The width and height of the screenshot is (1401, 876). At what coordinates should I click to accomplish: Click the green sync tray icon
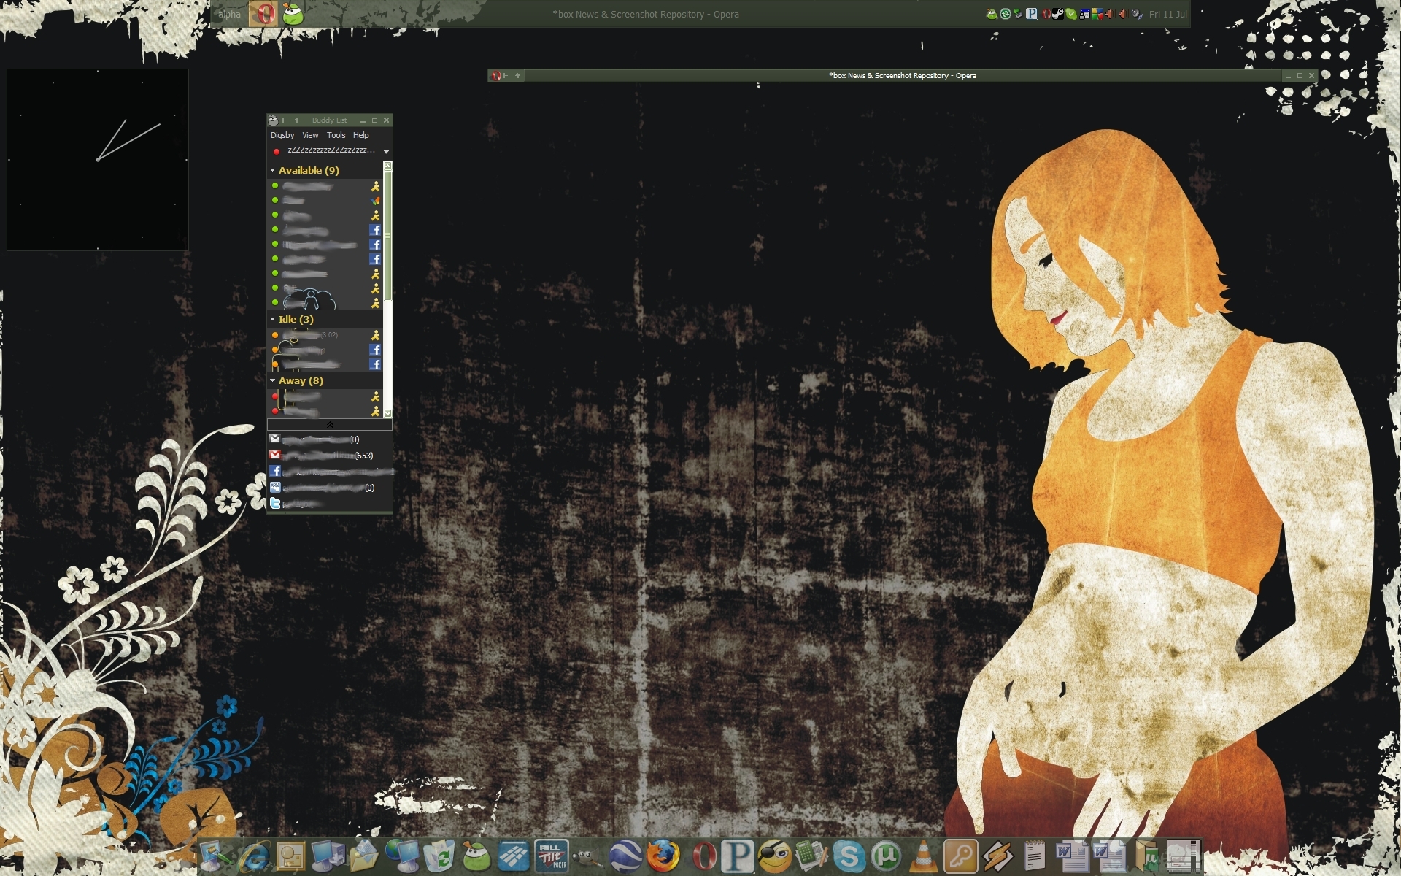pyautogui.click(x=1006, y=14)
